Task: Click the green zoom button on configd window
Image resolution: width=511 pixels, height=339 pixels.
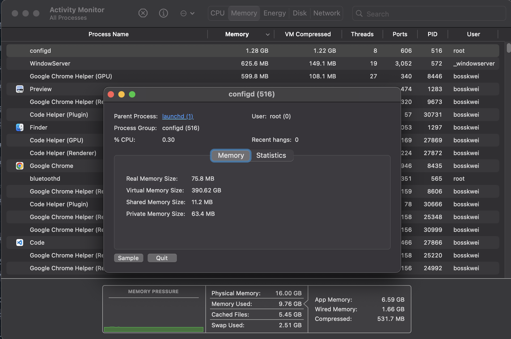Action: 132,94
